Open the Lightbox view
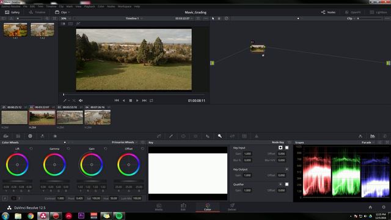391x220 pixels. [x=379, y=12]
